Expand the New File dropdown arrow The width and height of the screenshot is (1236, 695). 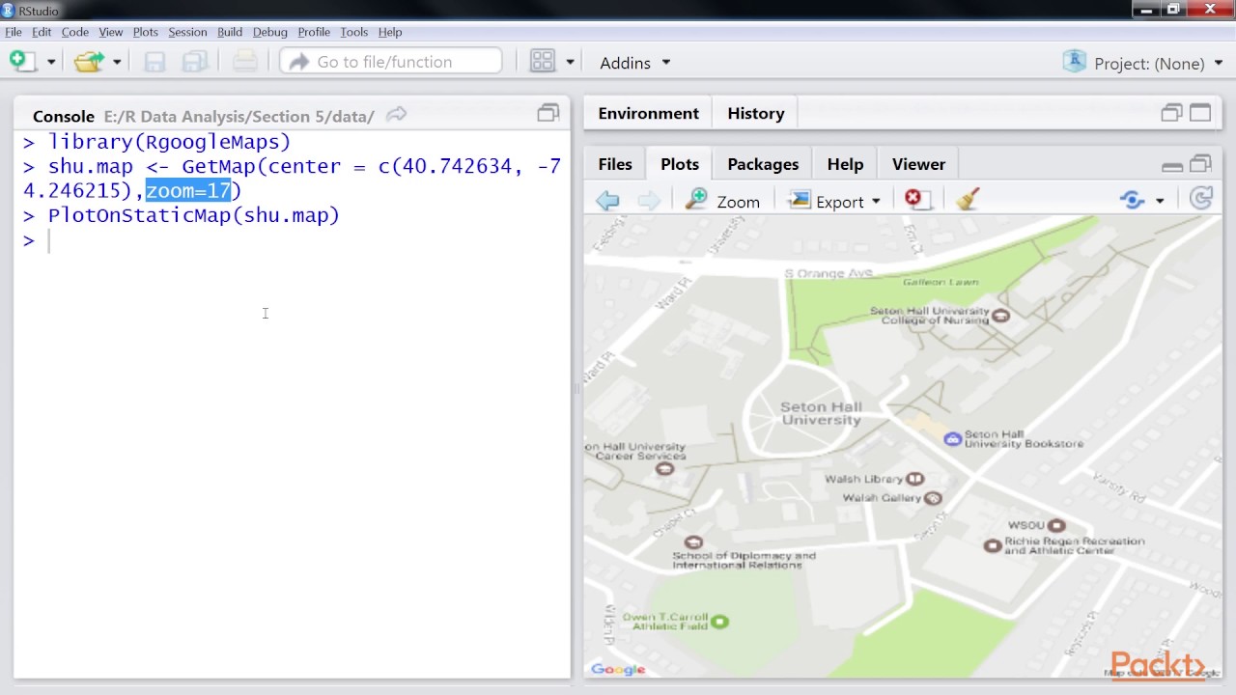[x=51, y=63]
